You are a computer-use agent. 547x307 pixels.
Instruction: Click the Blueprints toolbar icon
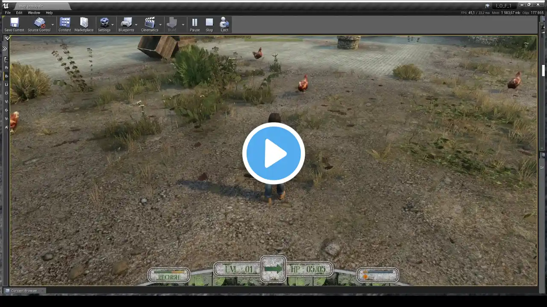point(126,25)
